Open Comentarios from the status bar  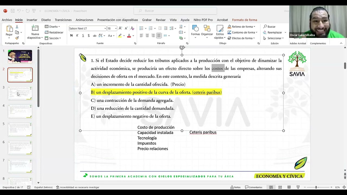click(253, 187)
